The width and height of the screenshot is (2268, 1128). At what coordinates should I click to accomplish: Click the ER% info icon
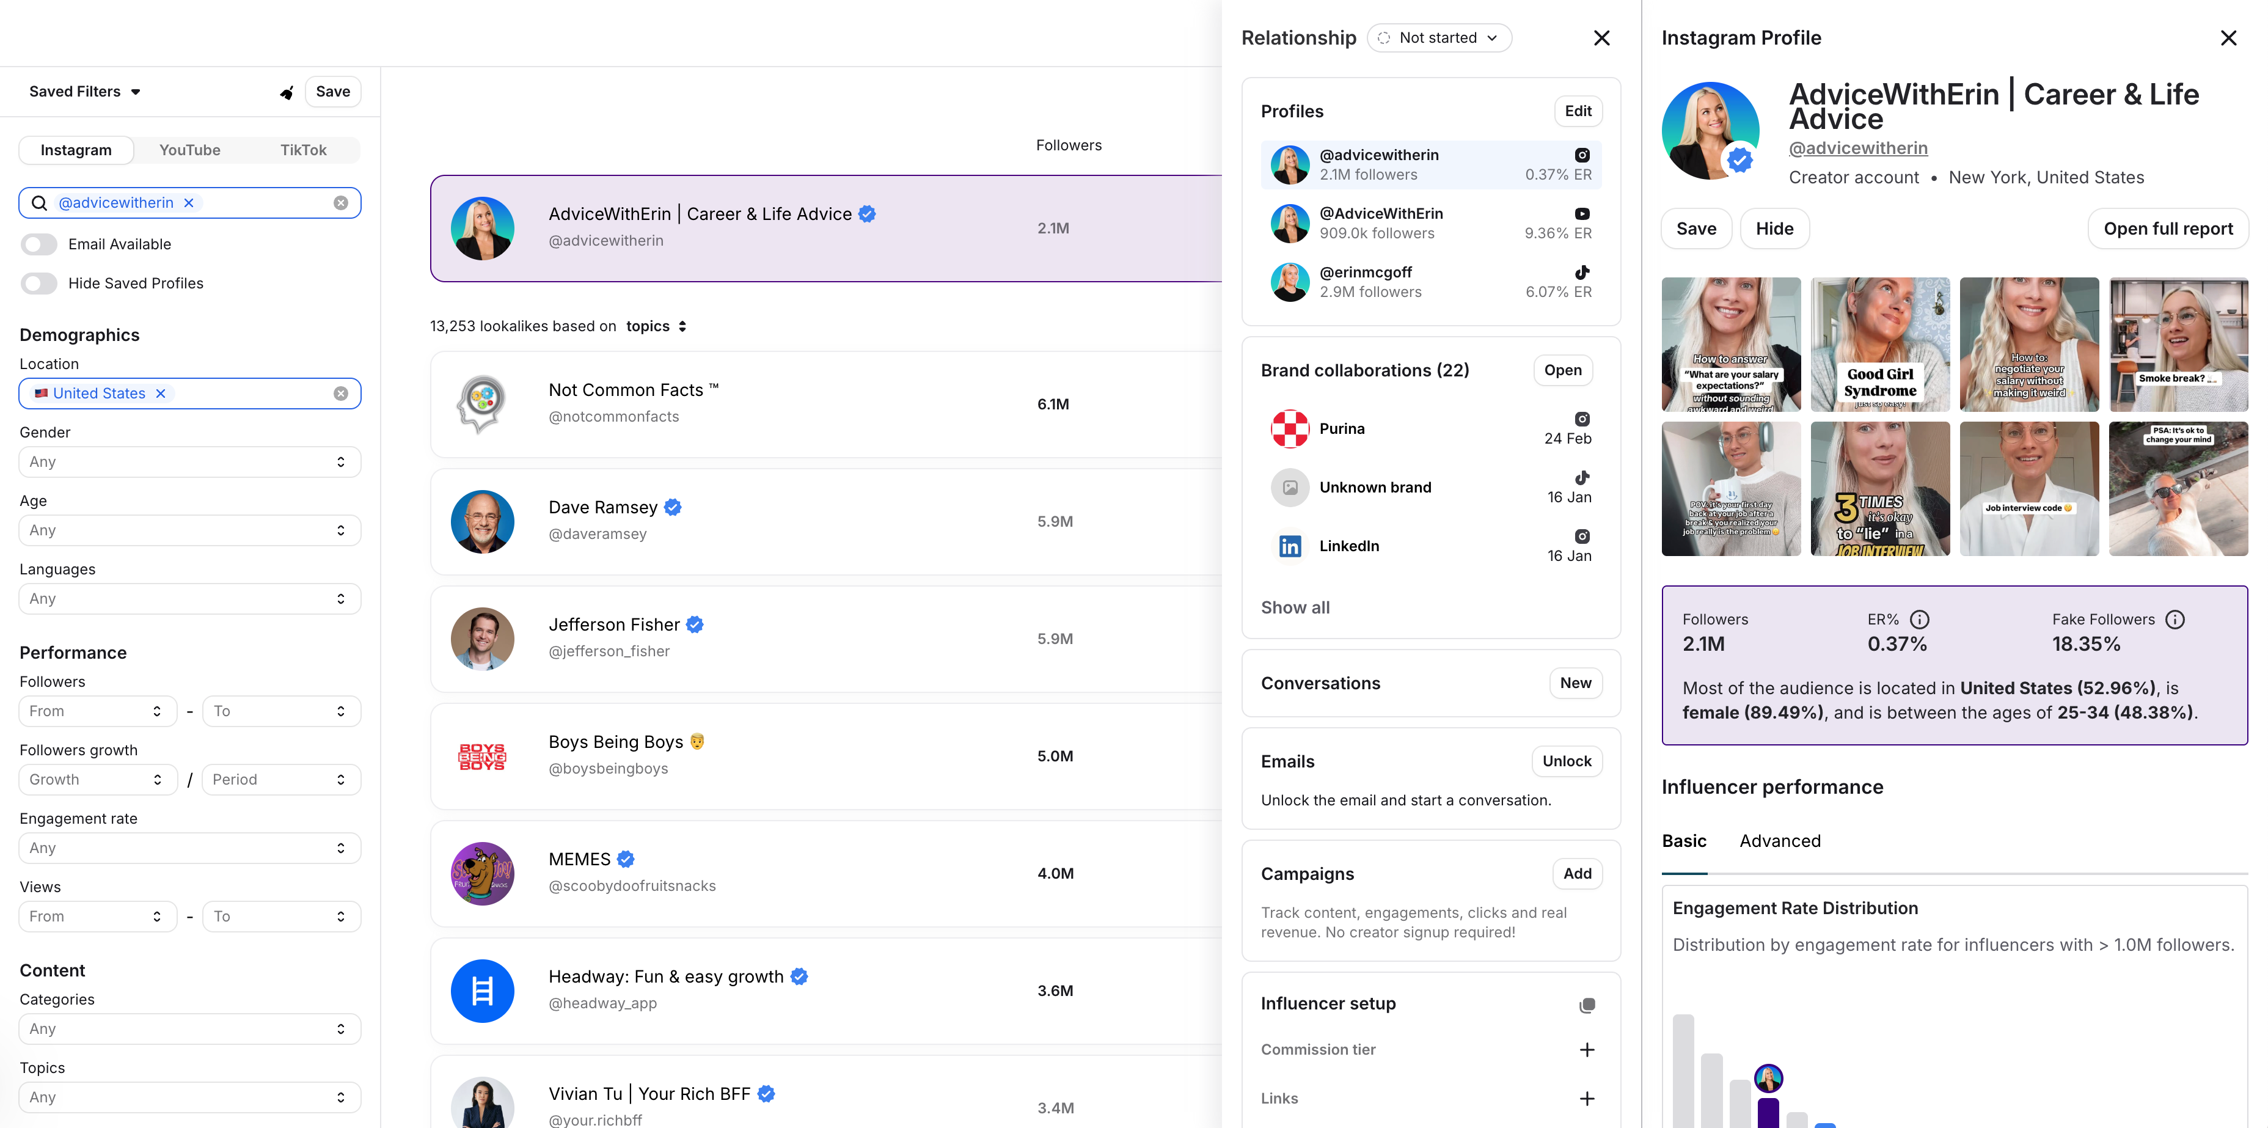point(1919,620)
